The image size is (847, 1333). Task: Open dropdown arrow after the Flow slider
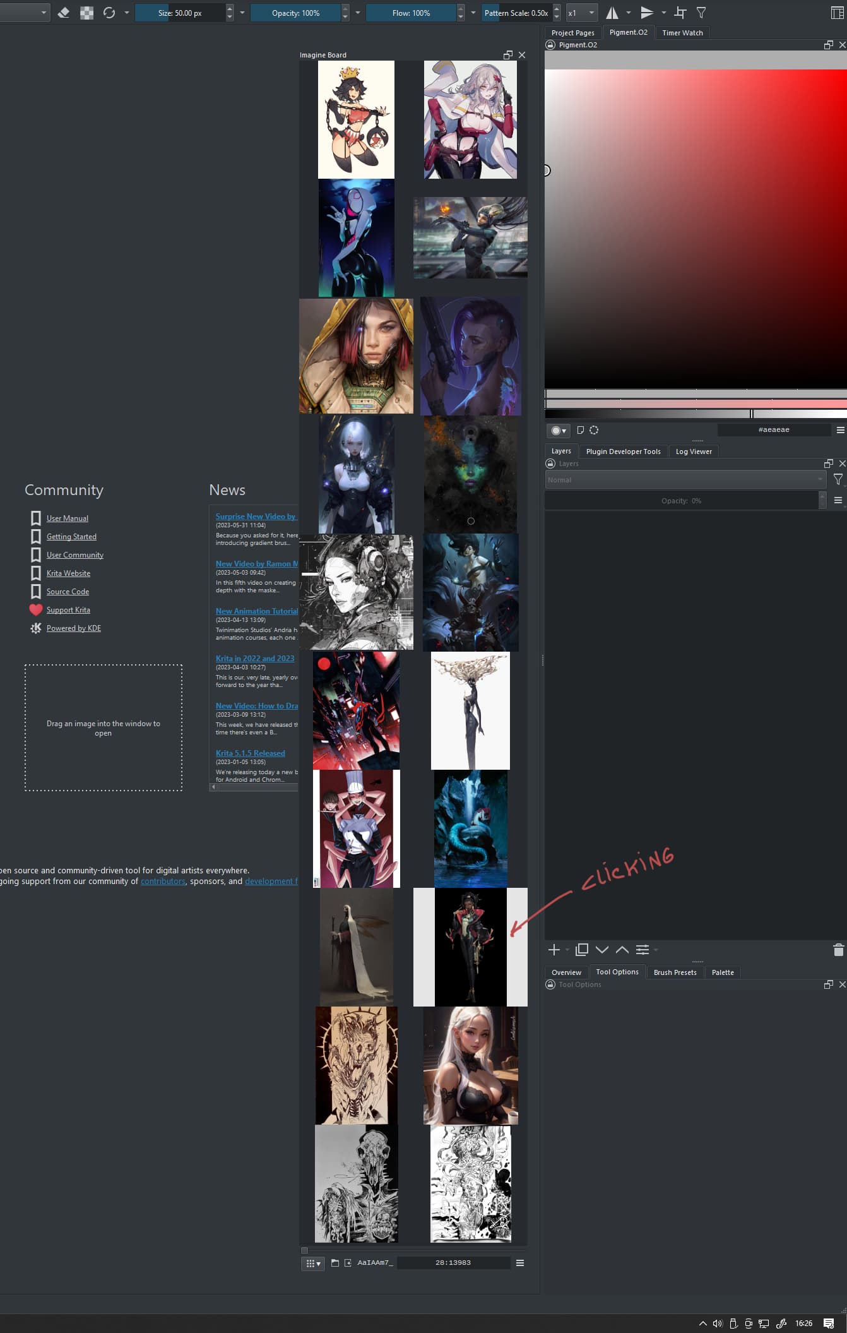click(x=473, y=13)
